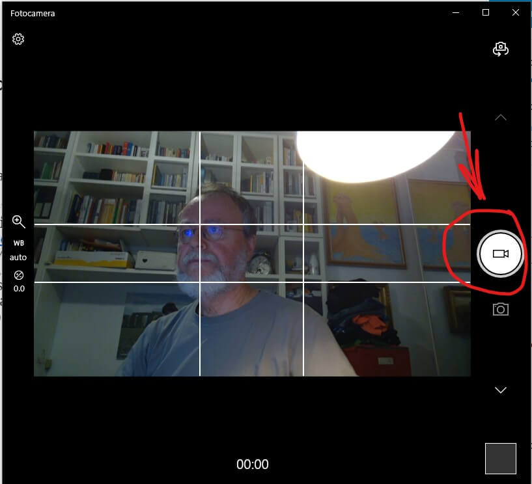Minimize the Fotocamera window

(455, 13)
